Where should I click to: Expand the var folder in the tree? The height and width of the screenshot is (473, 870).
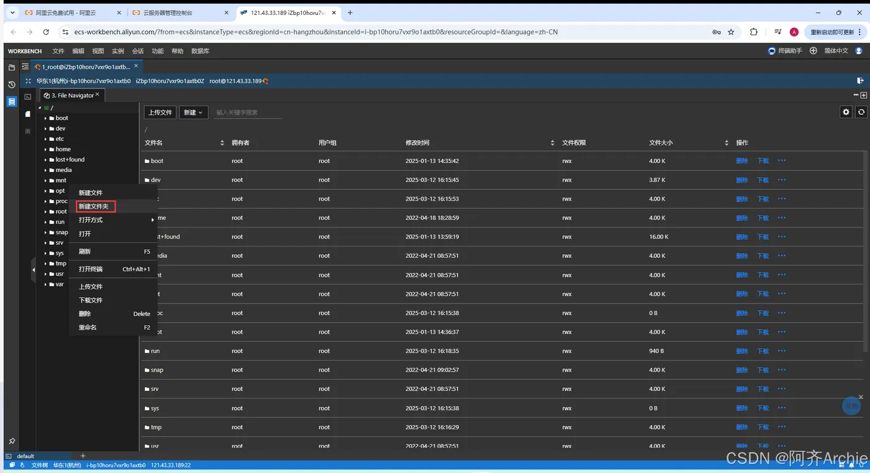pyautogui.click(x=45, y=284)
